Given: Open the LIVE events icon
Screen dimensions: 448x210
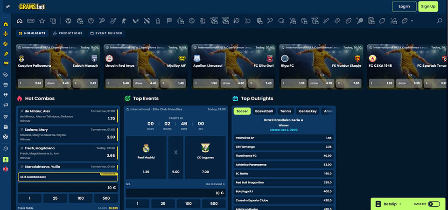Looking at the screenshot, I should [31, 21].
